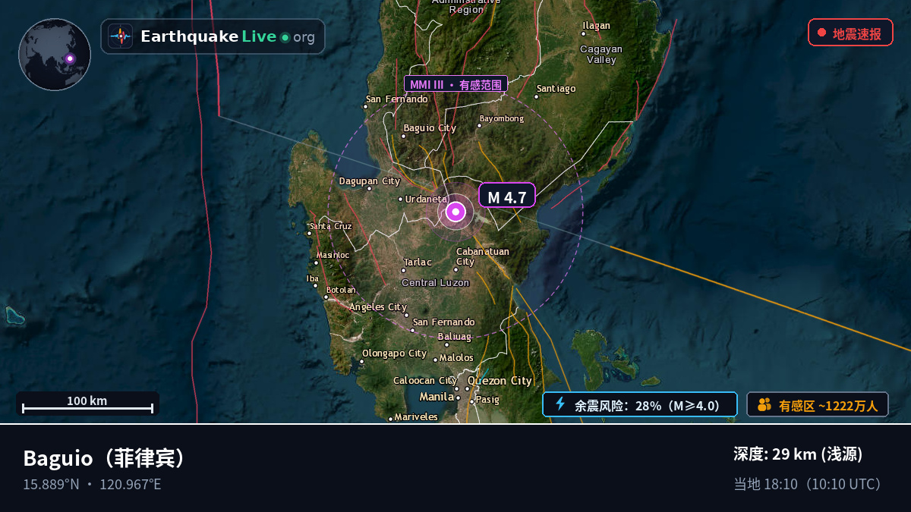Viewport: 911px width, 512px height.
Task: Select the magenta epicenter marker
Action: coord(455,212)
